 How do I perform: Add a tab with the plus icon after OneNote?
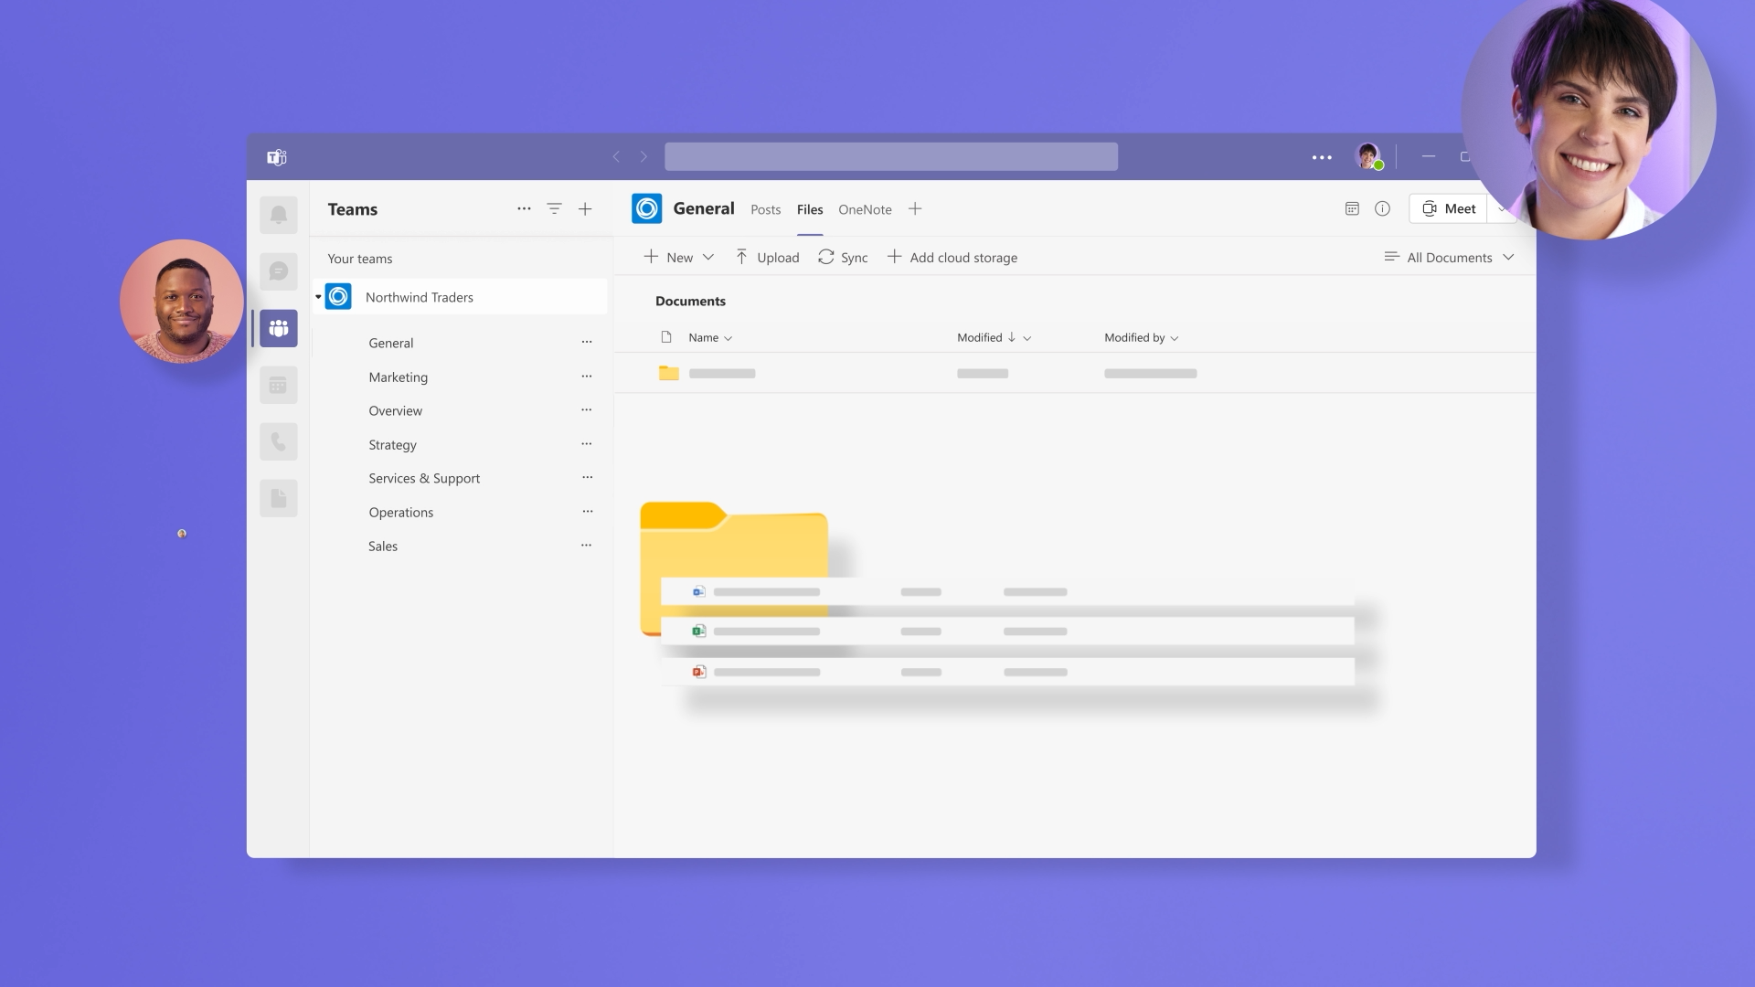(915, 209)
